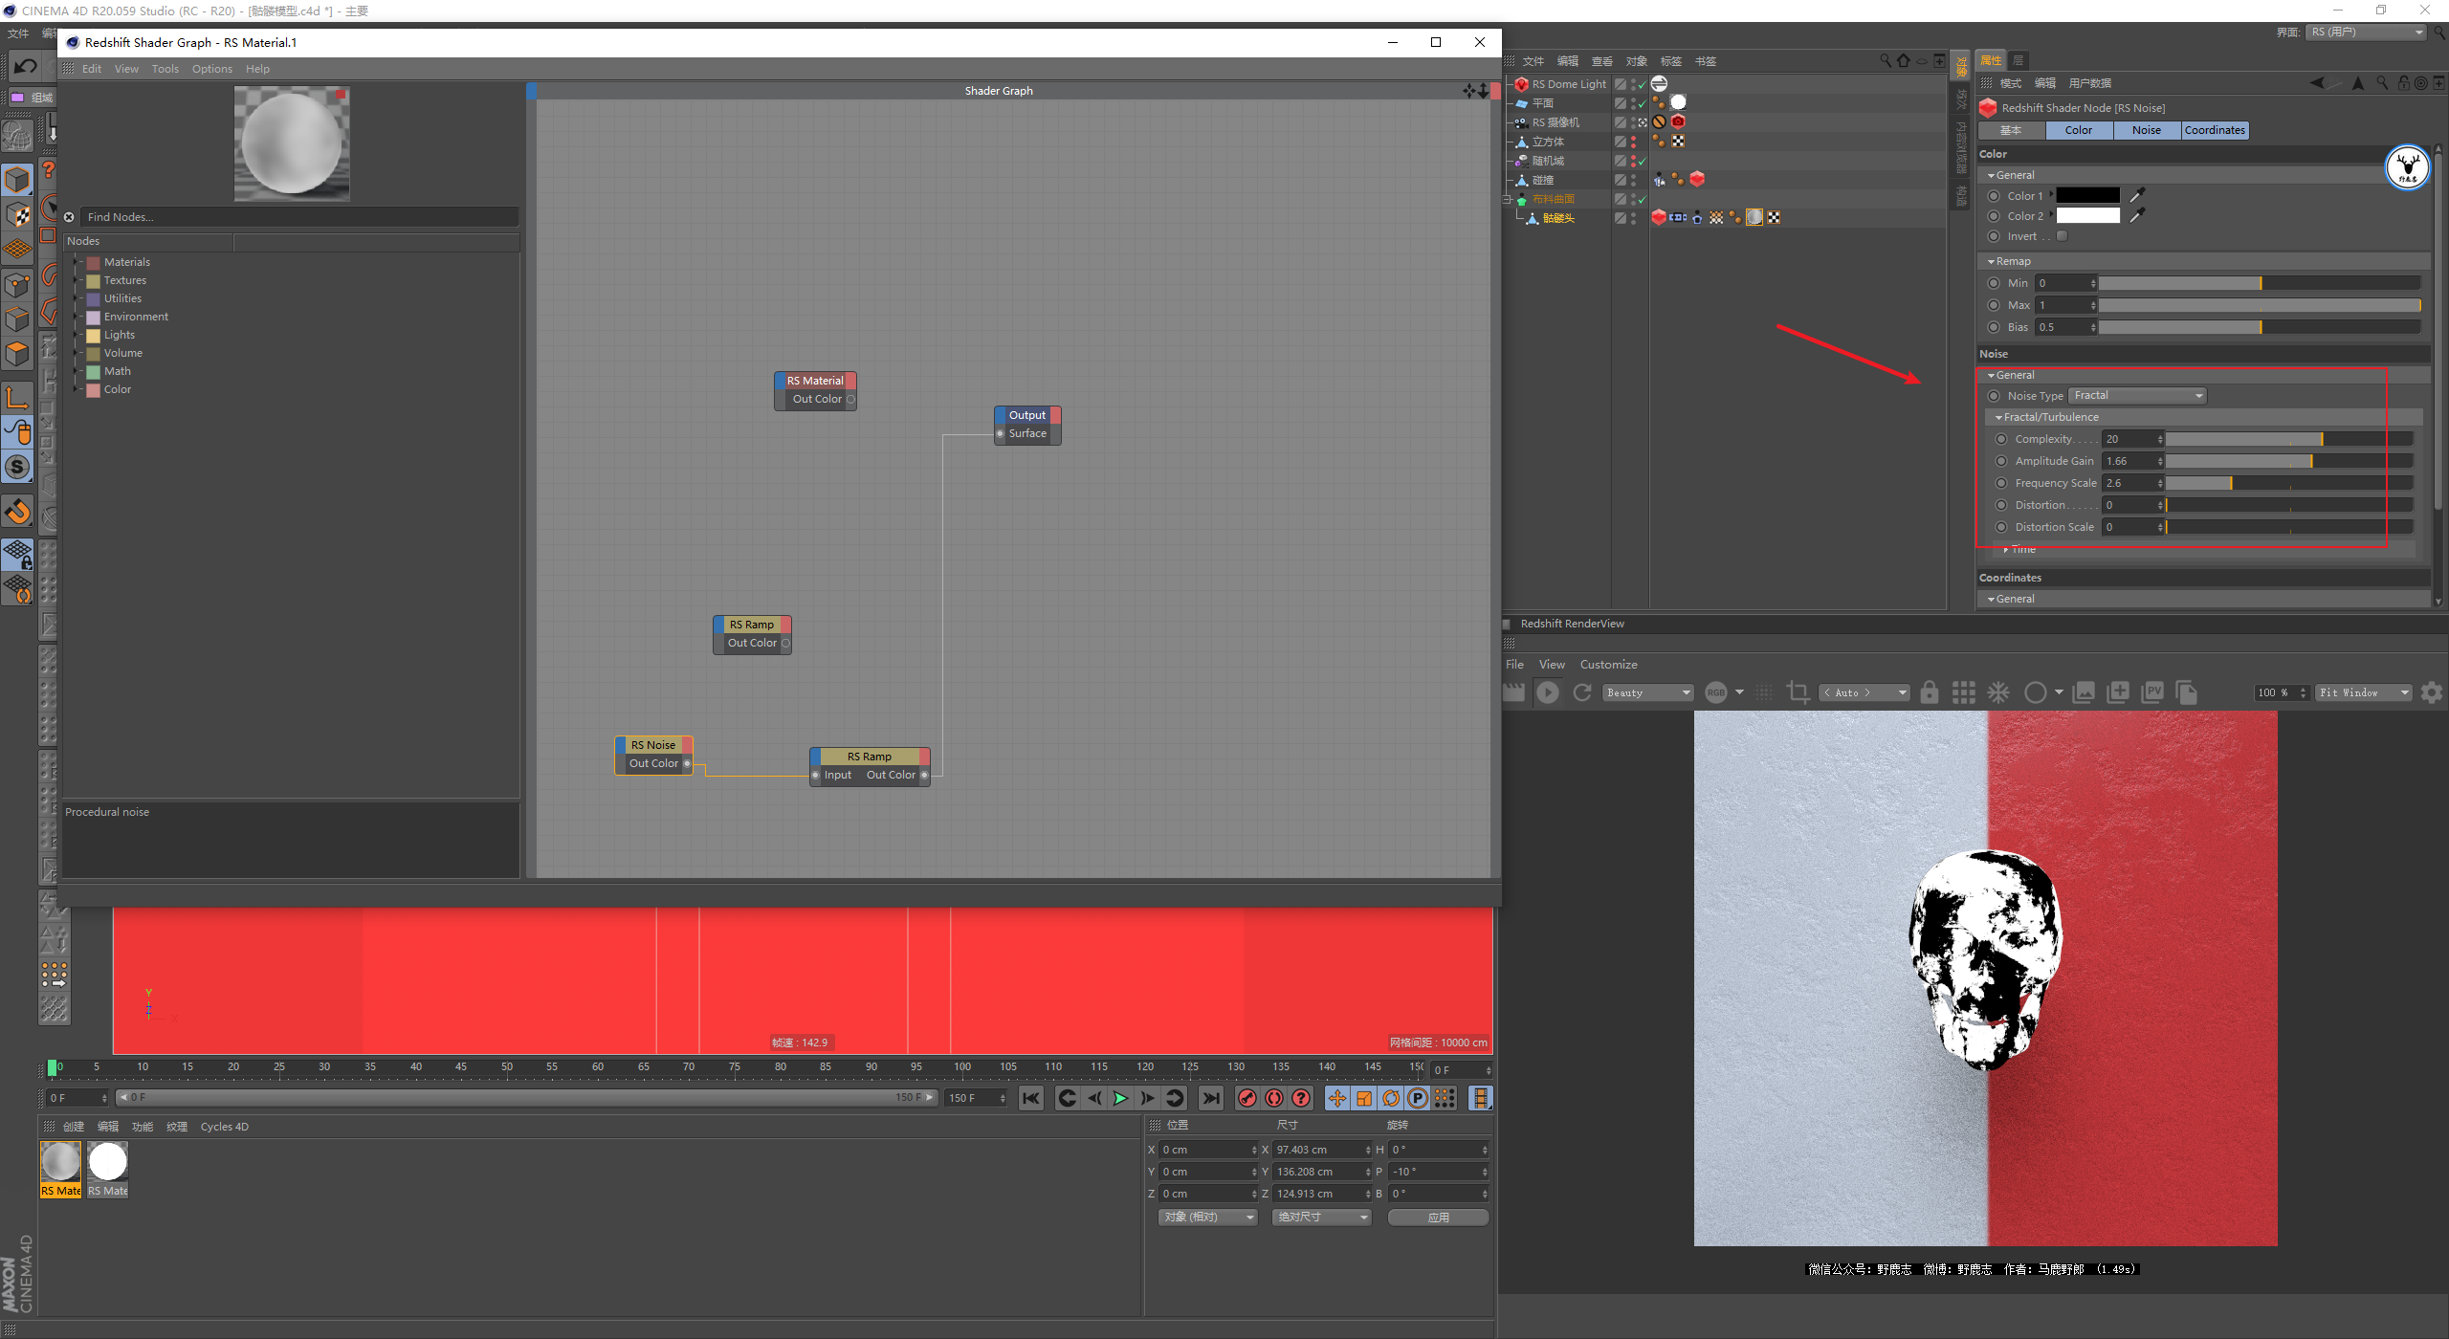Switch to the Coordinates tab
The width and height of the screenshot is (2449, 1339).
(2215, 130)
